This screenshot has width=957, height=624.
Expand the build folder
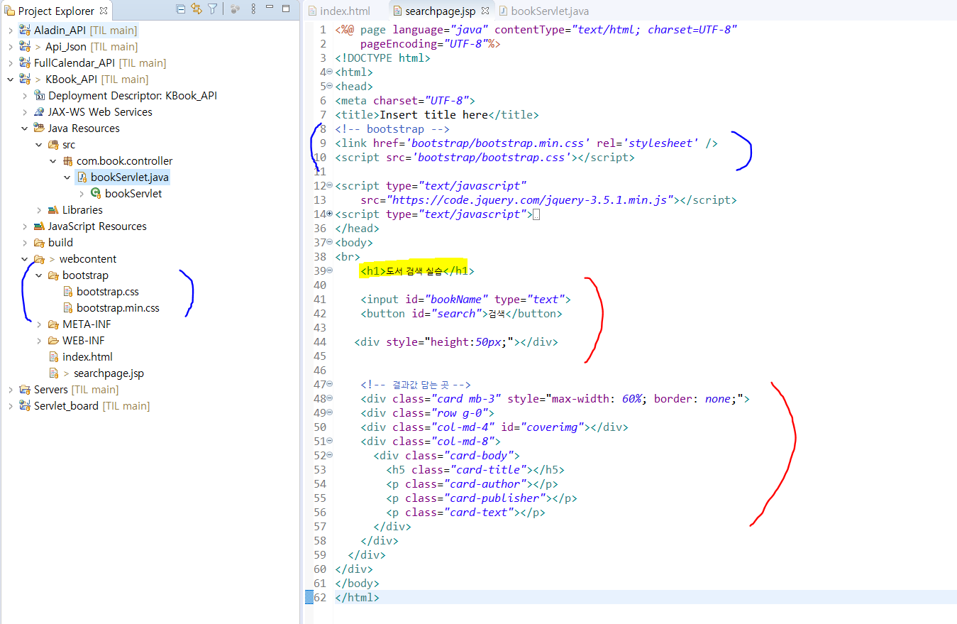pyautogui.click(x=25, y=243)
